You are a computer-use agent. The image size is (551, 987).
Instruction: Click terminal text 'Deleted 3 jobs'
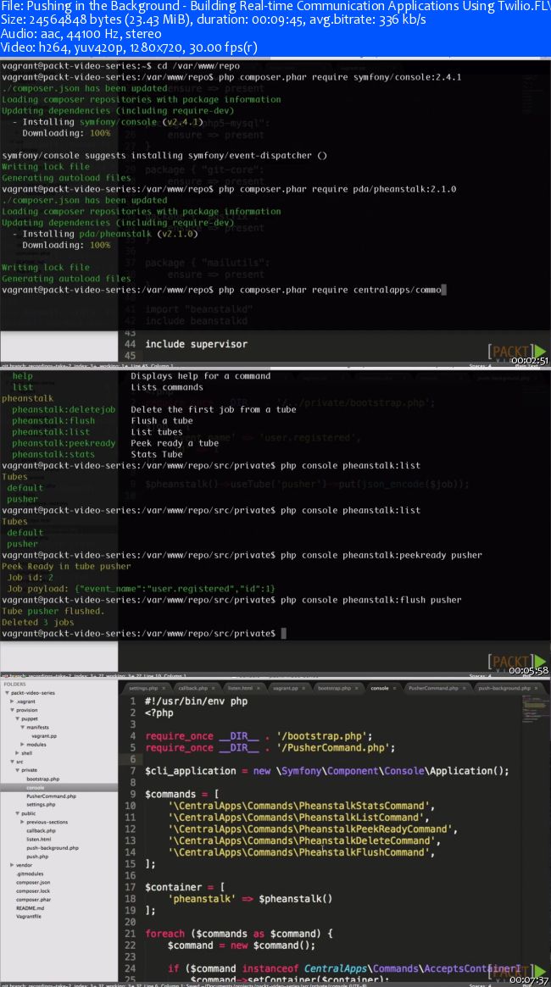click(38, 622)
